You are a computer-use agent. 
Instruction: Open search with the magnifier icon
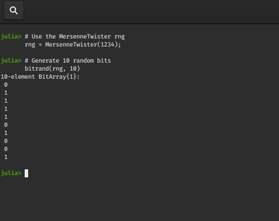click(14, 10)
